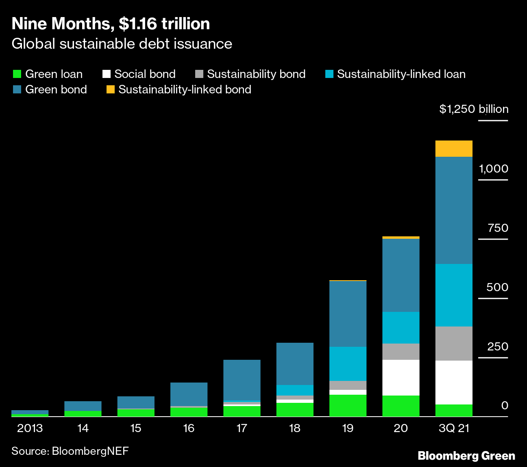The height and width of the screenshot is (467, 527).
Task: Click the white Social bond legend swatch
Action: tap(106, 74)
